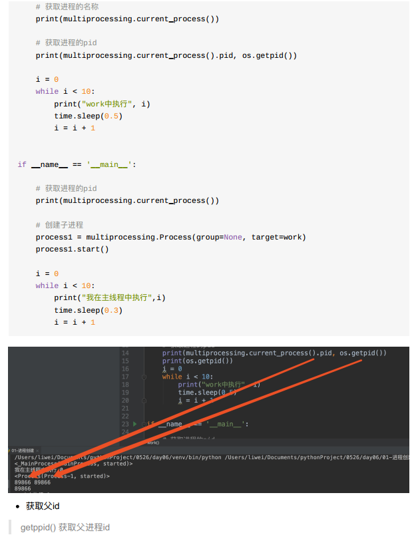Click the '89866 89866' console output line
The width and height of the screenshot is (416, 535).
coord(33,482)
